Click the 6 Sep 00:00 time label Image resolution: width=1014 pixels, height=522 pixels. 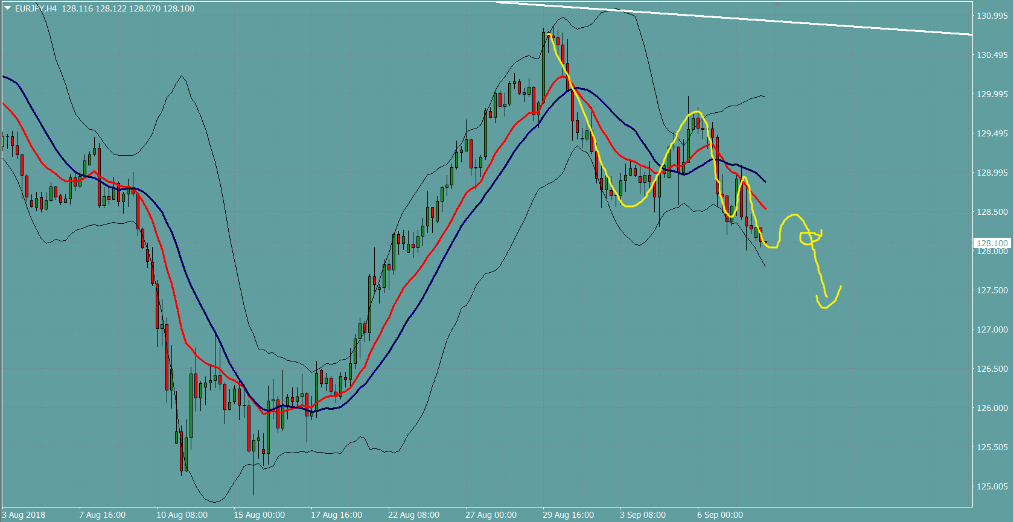click(719, 515)
